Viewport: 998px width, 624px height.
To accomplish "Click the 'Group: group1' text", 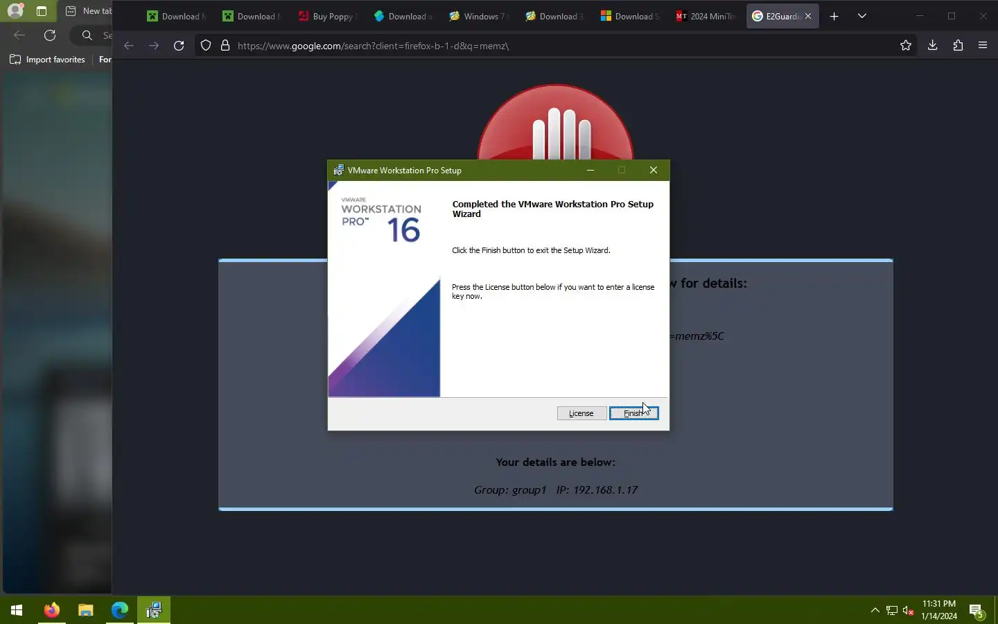I will point(510,489).
